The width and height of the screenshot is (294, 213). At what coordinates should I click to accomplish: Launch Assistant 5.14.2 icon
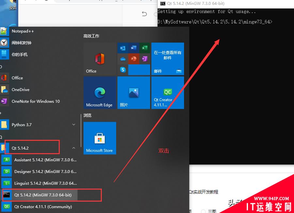(7, 160)
